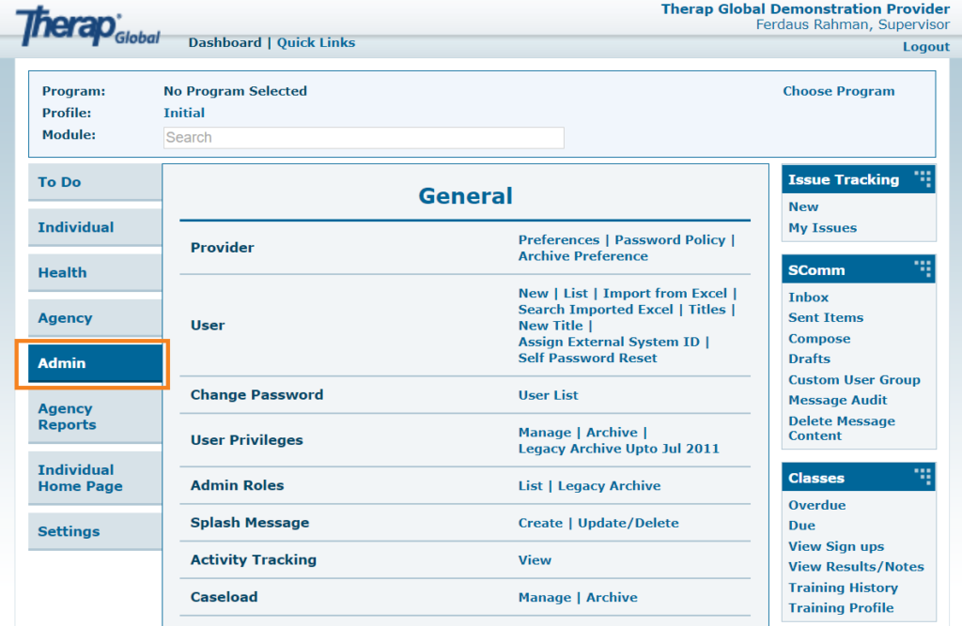This screenshot has height=626, width=962.
Task: Open Admin Roles Legacy Archive
Action: coord(609,486)
